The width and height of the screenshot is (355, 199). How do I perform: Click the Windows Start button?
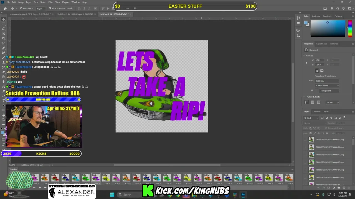(x=112, y=195)
